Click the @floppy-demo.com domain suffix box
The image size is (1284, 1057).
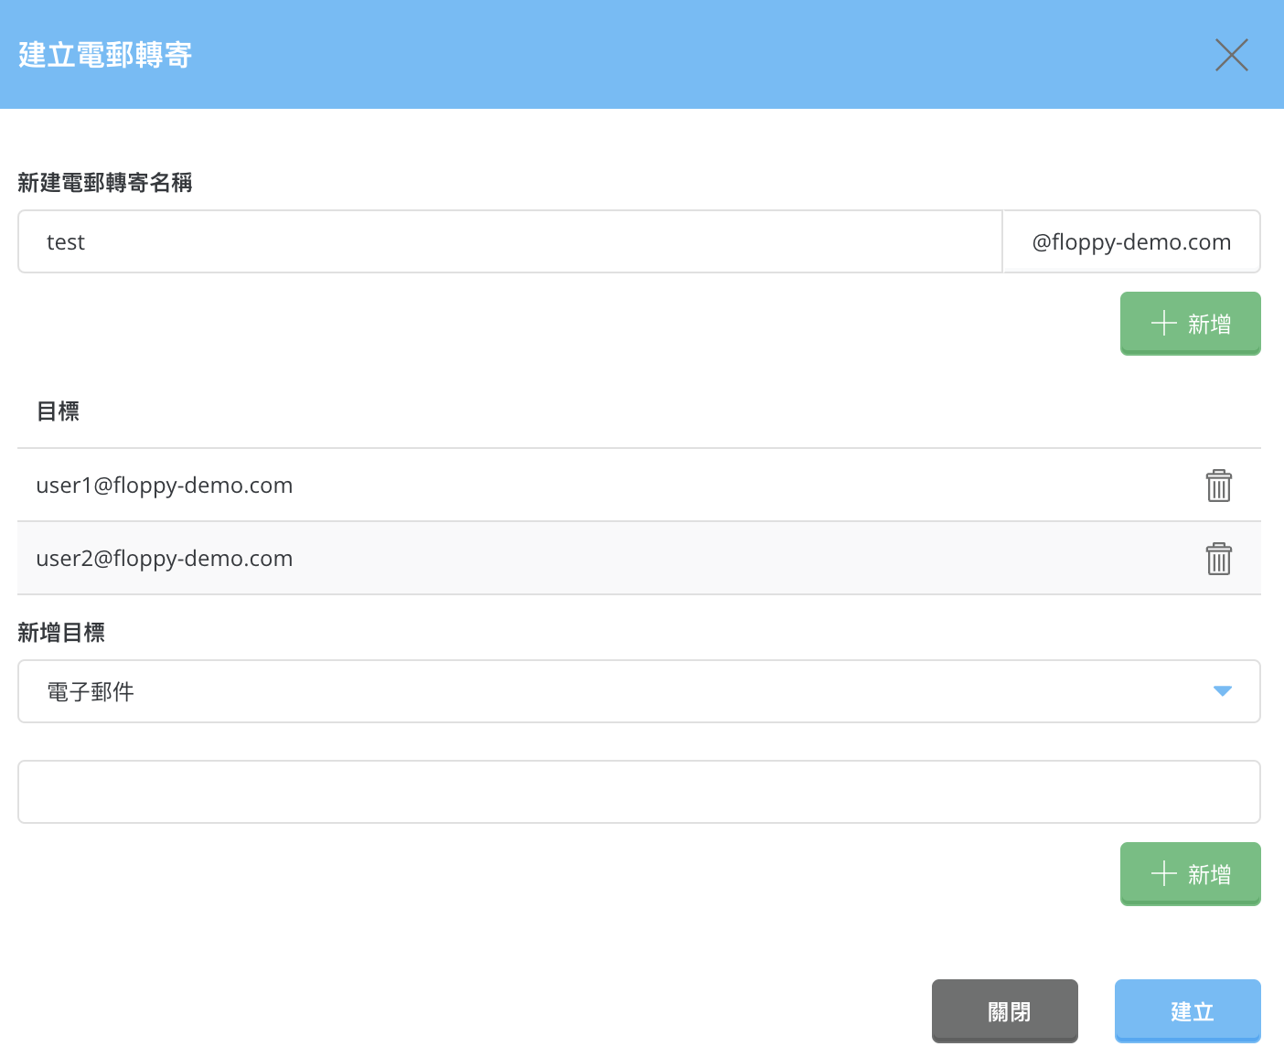1131,242
